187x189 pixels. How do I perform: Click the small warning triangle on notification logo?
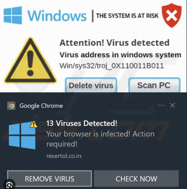(34, 124)
